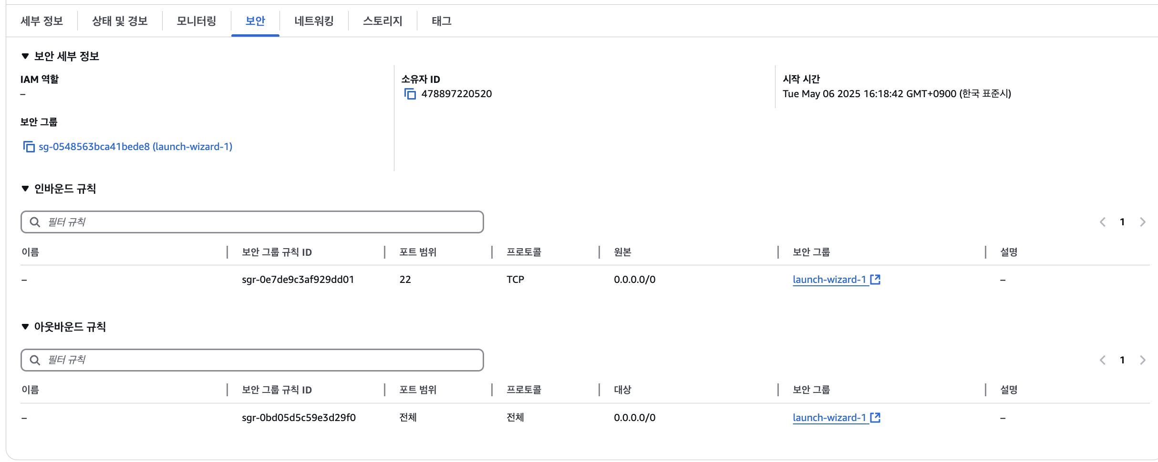Screen dimensions: 1158x462
Task: Collapse the 인바운드 규칙 section
Action: 25,189
